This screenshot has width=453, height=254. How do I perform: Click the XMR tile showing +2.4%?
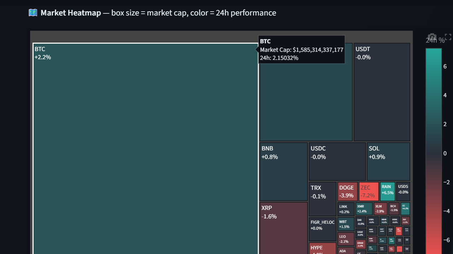tap(364, 209)
